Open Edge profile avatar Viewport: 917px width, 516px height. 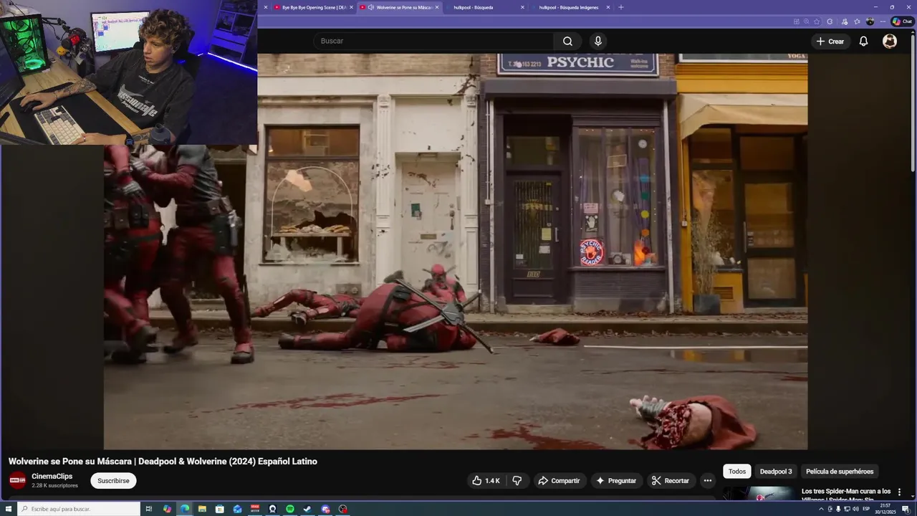tap(870, 21)
